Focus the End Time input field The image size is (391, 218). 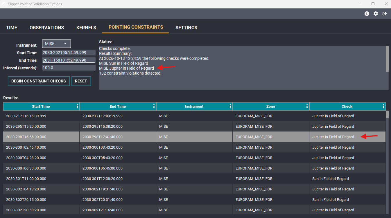69,60
